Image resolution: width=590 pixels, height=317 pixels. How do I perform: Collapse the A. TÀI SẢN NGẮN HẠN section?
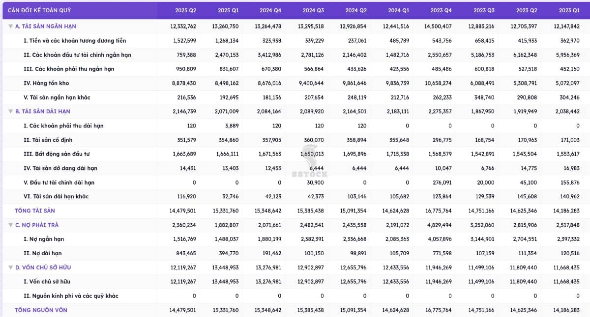(x=10, y=26)
